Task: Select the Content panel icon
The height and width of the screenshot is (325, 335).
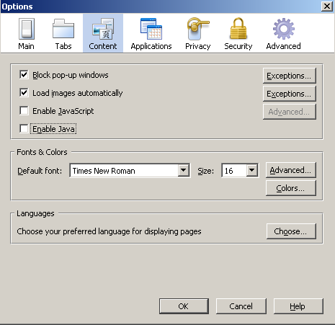Action: click(x=103, y=29)
